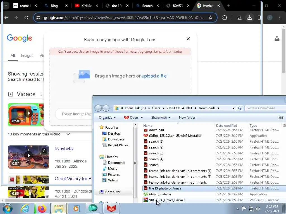Image resolution: width=286 pixels, height=214 pixels.
Task: Open the browser downloads icon
Action: pos(249,18)
